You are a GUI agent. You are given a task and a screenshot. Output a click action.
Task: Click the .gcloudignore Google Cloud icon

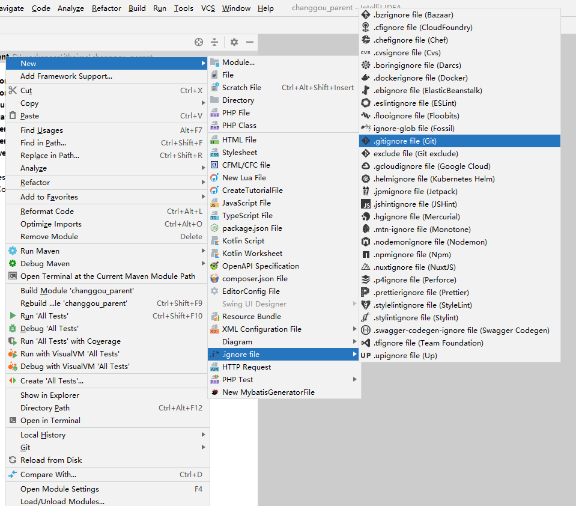[x=366, y=166]
